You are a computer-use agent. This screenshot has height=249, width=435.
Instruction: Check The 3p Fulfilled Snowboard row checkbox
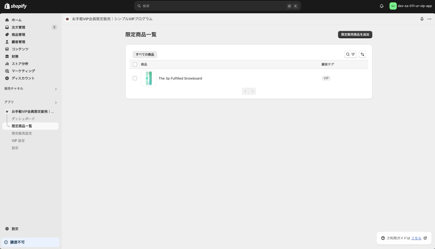pos(135,78)
